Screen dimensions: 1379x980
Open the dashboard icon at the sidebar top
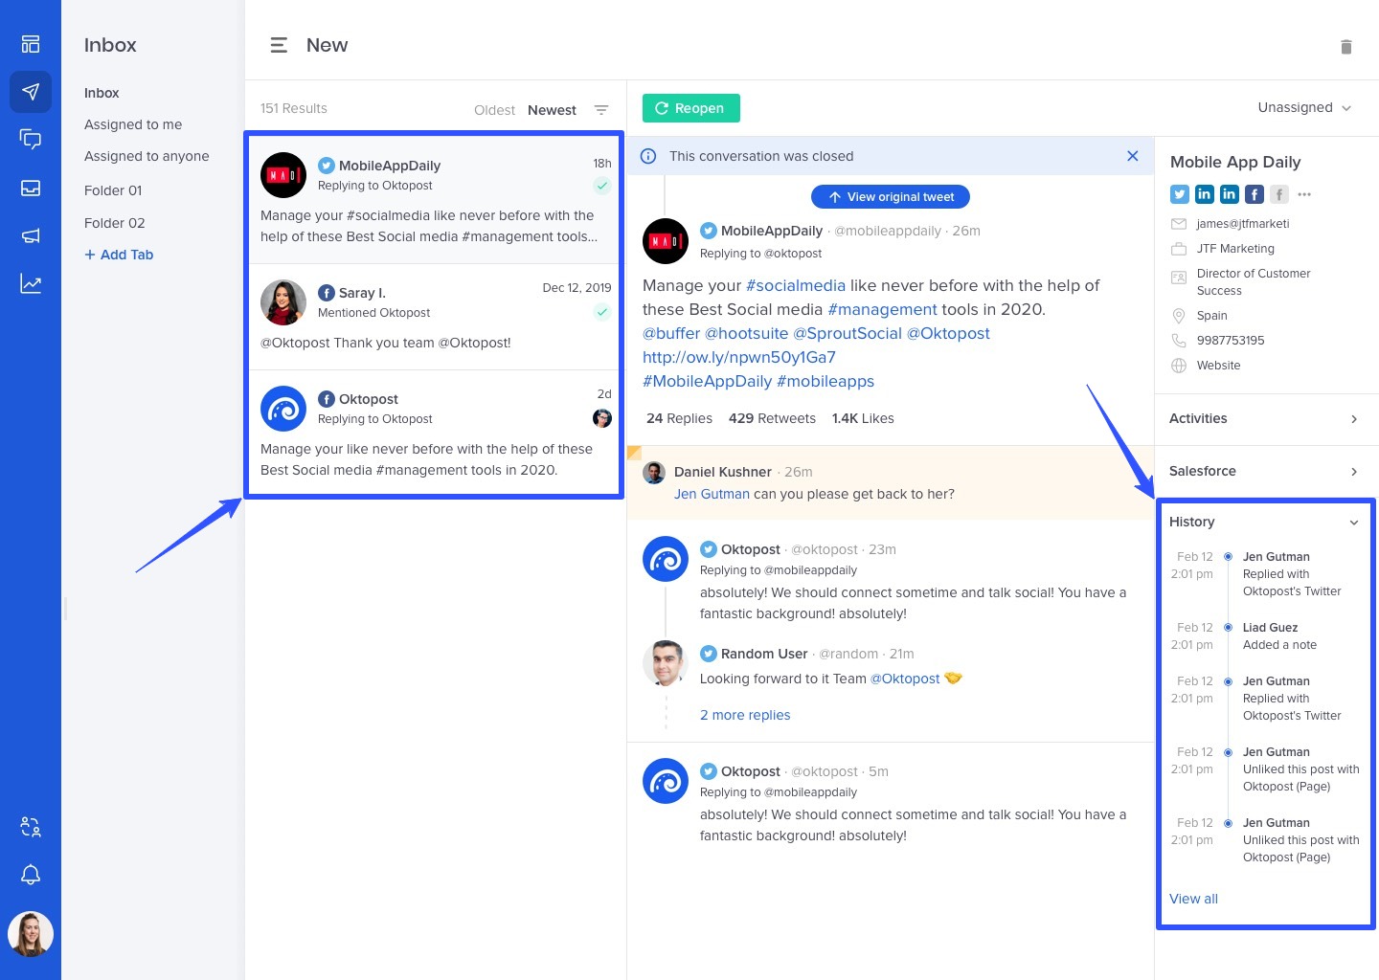31,43
